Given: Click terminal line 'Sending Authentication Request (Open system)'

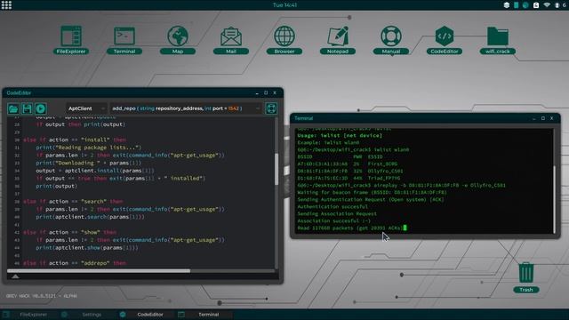Looking at the screenshot, I should tap(371, 199).
